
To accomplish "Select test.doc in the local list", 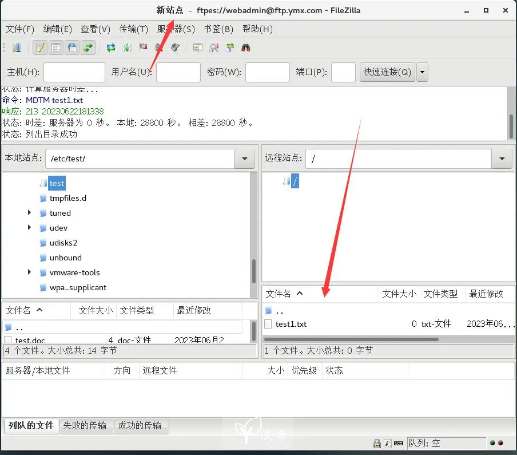I will [x=30, y=340].
